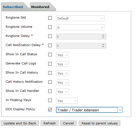137x128 pixels.
Task: Decrease Call Notification Delay with down arrow
Action: (103, 47)
